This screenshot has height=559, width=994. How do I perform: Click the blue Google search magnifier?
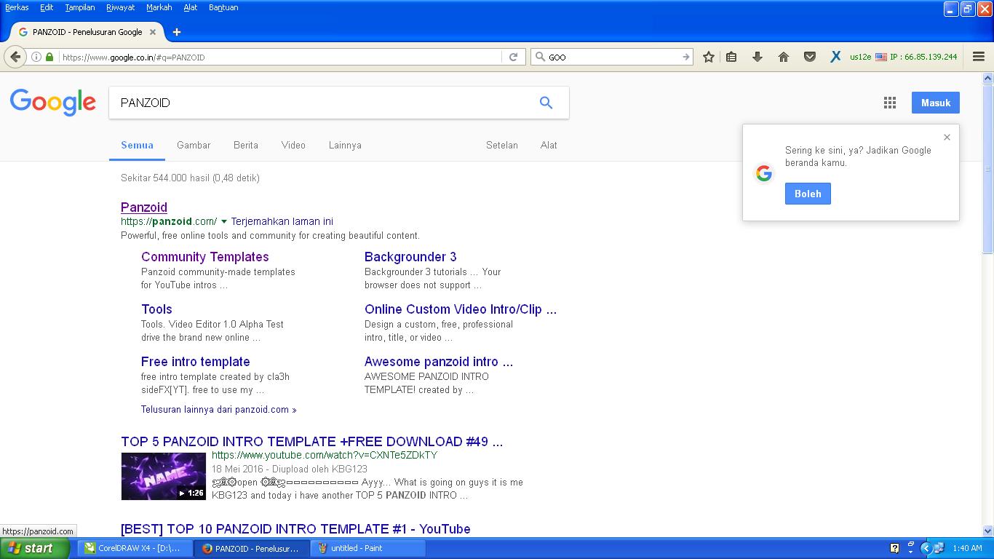point(546,103)
